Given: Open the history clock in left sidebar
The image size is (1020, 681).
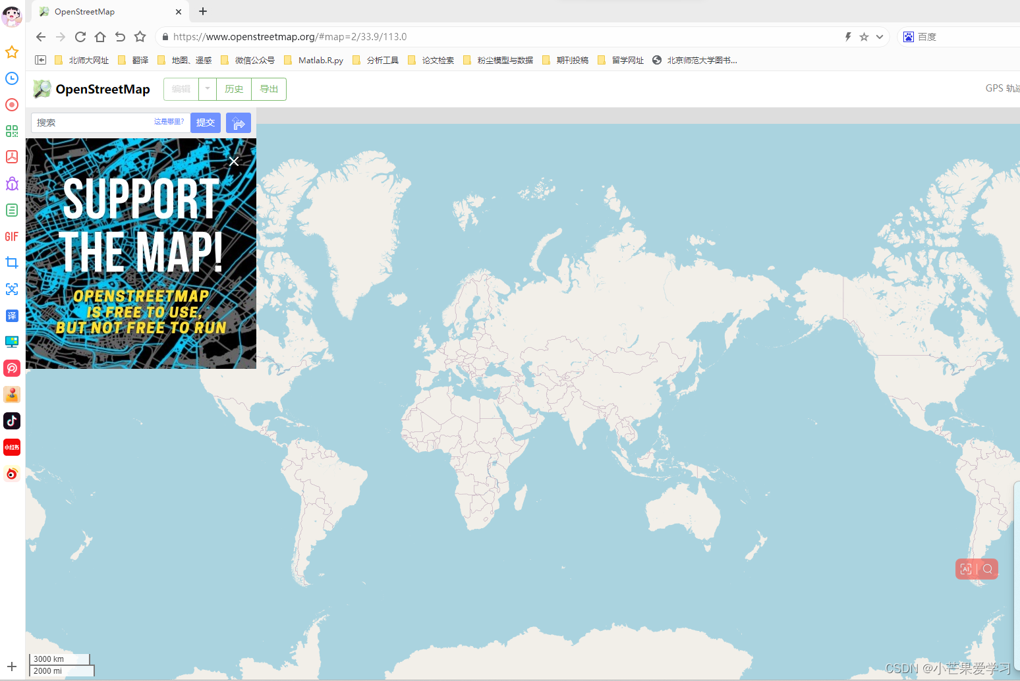Looking at the screenshot, I should tap(12, 78).
